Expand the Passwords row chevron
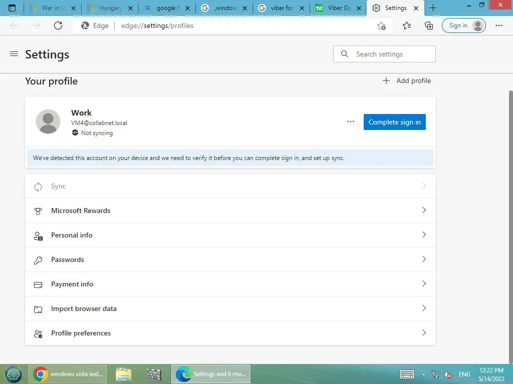 click(x=424, y=259)
